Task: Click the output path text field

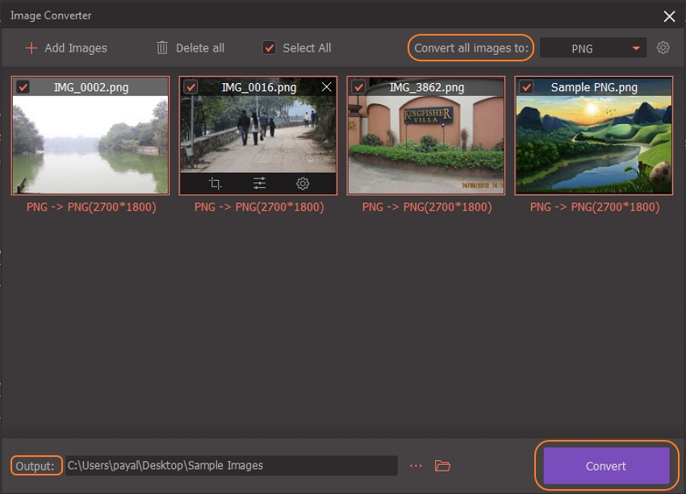Action: [231, 466]
